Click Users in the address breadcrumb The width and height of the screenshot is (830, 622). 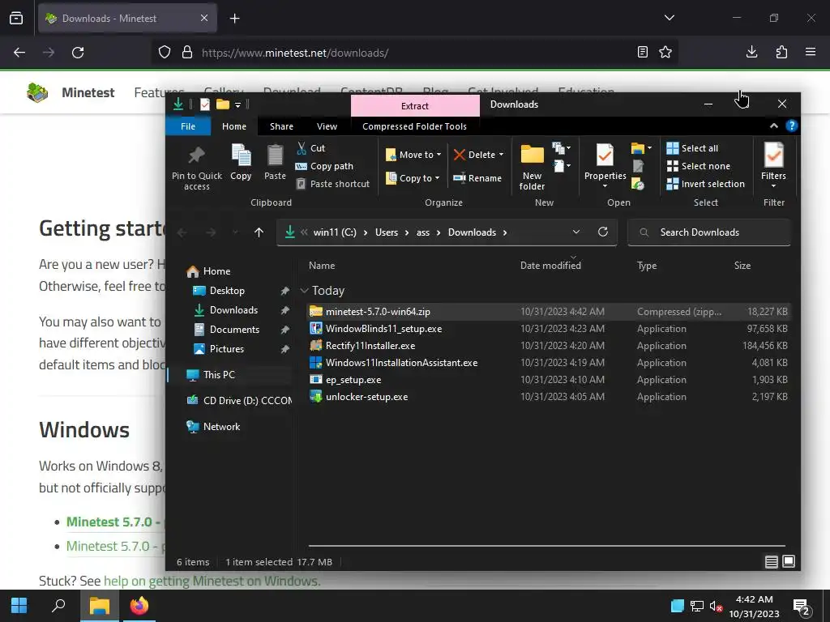click(x=387, y=232)
